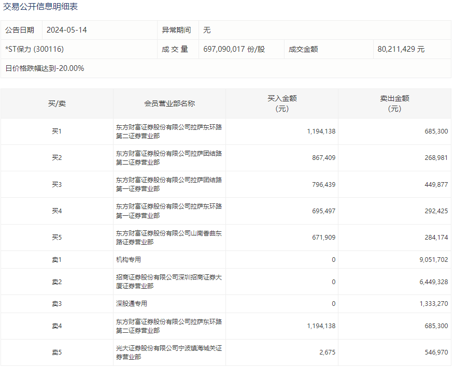Screen dimensions: 454x369
Task: Click the volume 697,090,017 份/股
Action: pyautogui.click(x=234, y=49)
